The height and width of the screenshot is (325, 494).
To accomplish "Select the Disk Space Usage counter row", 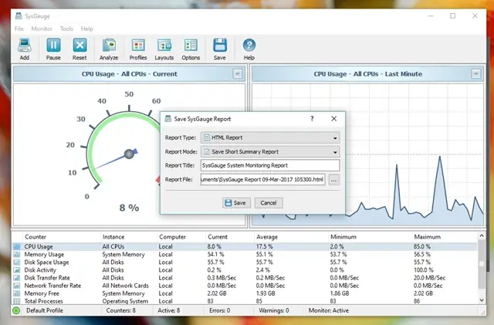I will pos(245,262).
